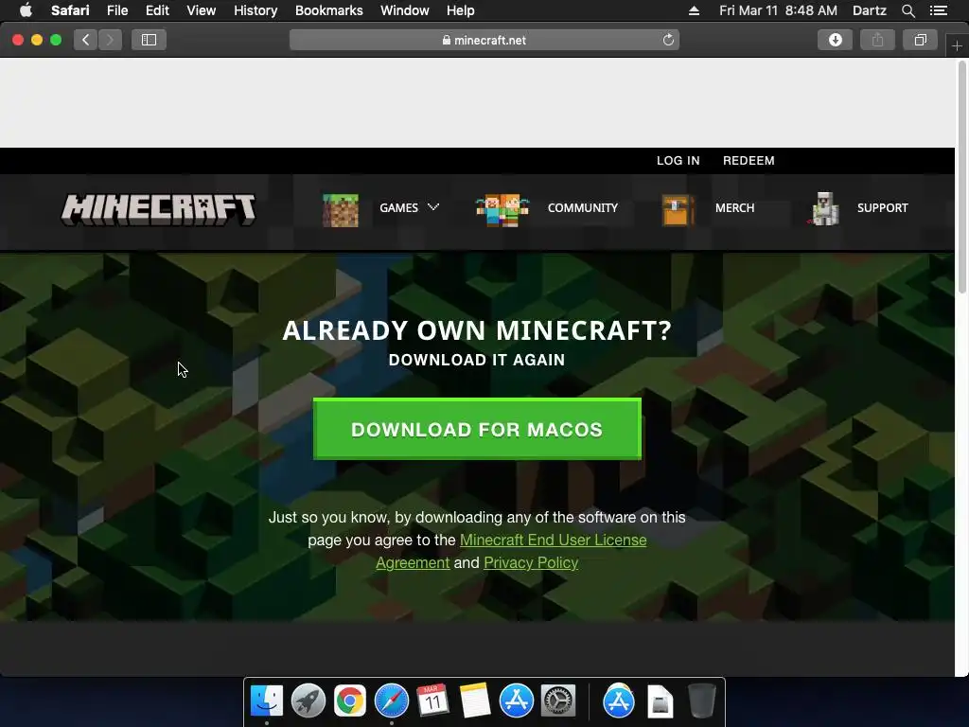Viewport: 969px width, 727px height.
Task: Open App Store icon beside Notes
Action: click(516, 700)
